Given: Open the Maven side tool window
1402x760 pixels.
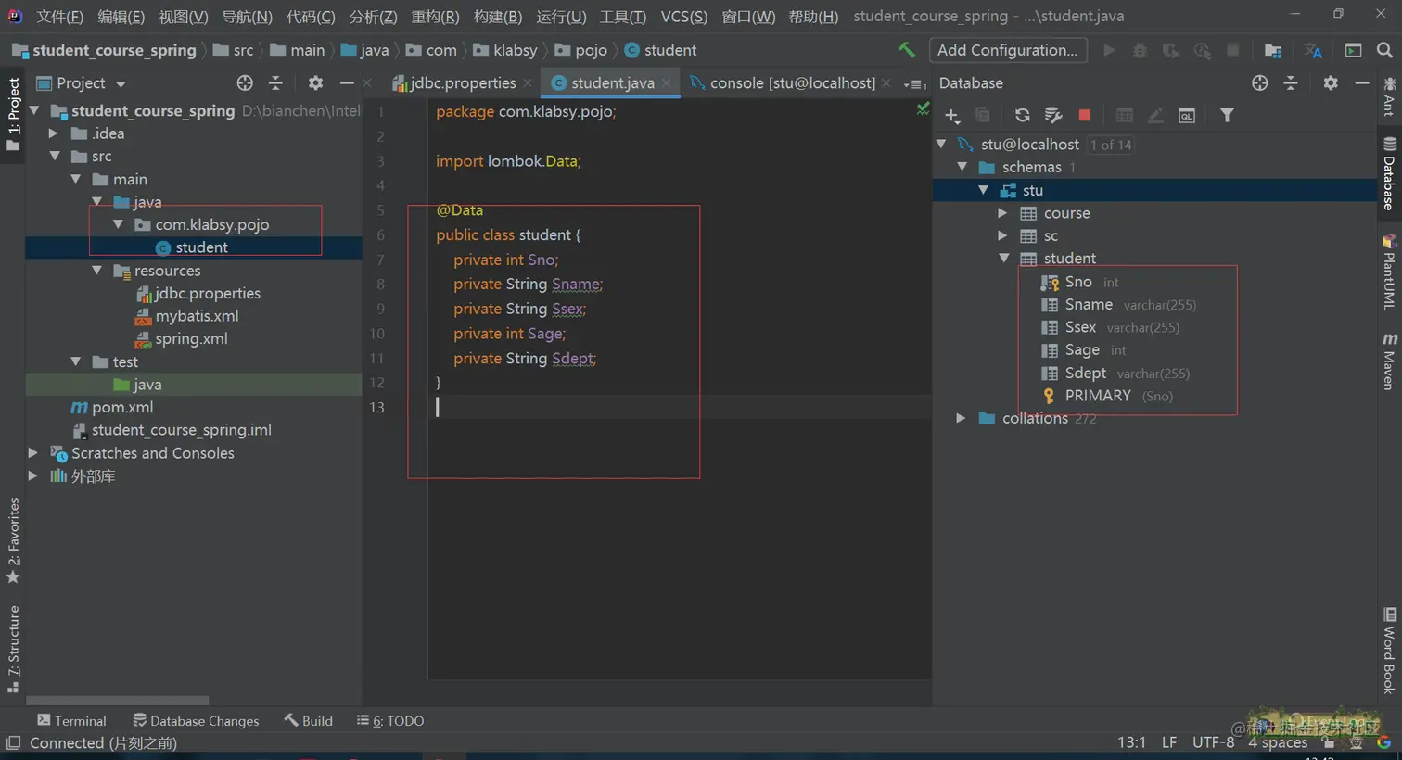Looking at the screenshot, I should (x=1389, y=361).
